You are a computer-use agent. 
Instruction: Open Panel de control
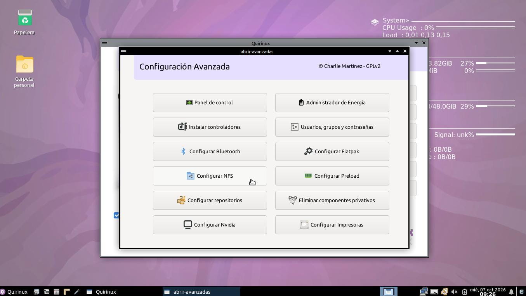point(210,102)
